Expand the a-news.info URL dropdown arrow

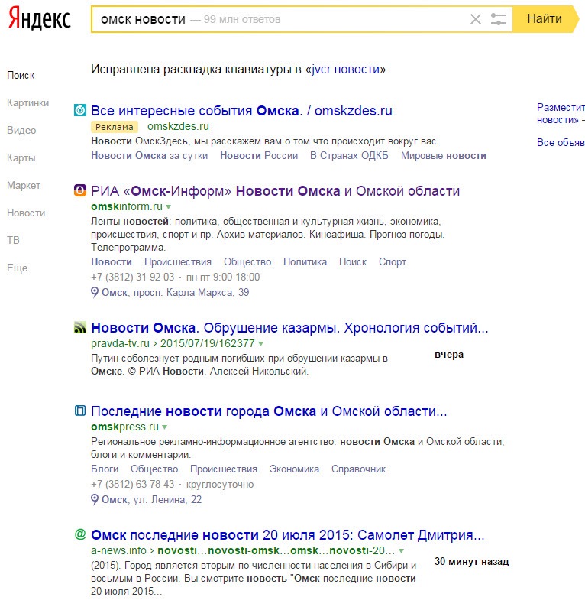[x=402, y=551]
